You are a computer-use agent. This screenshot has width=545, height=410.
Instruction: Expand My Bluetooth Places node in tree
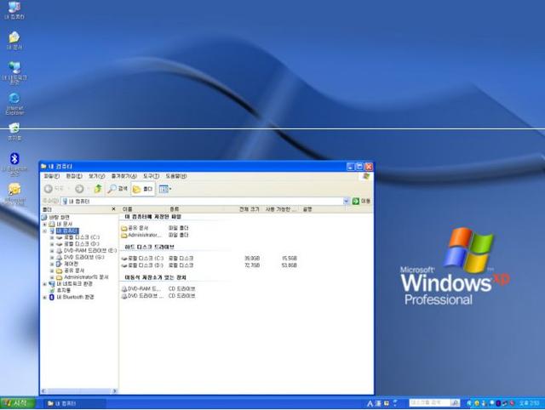click(44, 297)
